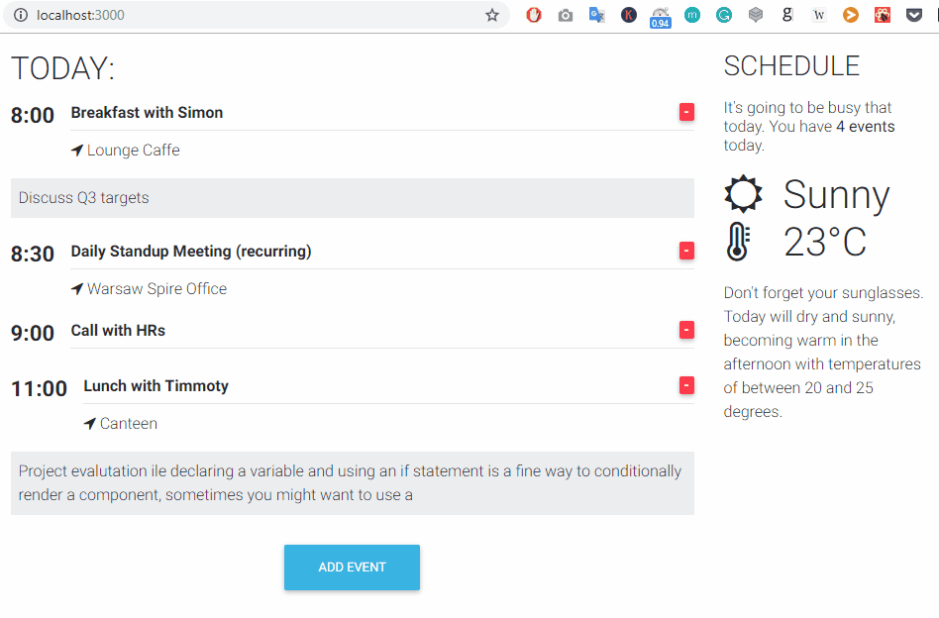Remove the Daily Standup Meeting event
The width and height of the screenshot is (939, 618).
[x=686, y=251]
